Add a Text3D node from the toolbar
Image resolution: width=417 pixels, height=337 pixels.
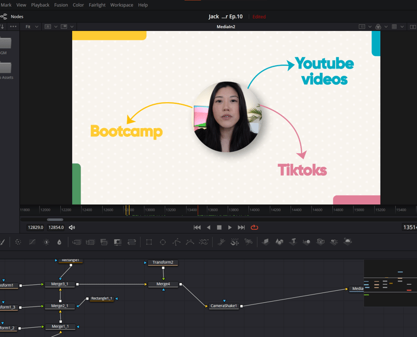(293, 242)
